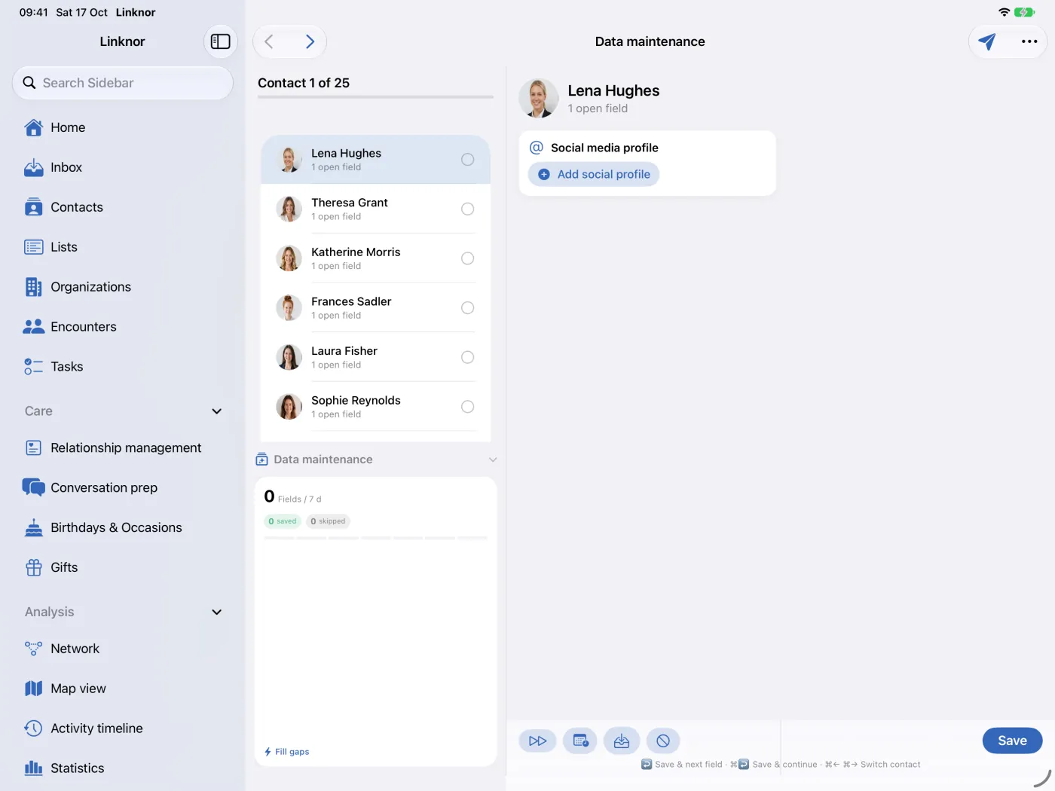
Task: Click the paper plane send icon
Action: click(x=987, y=41)
